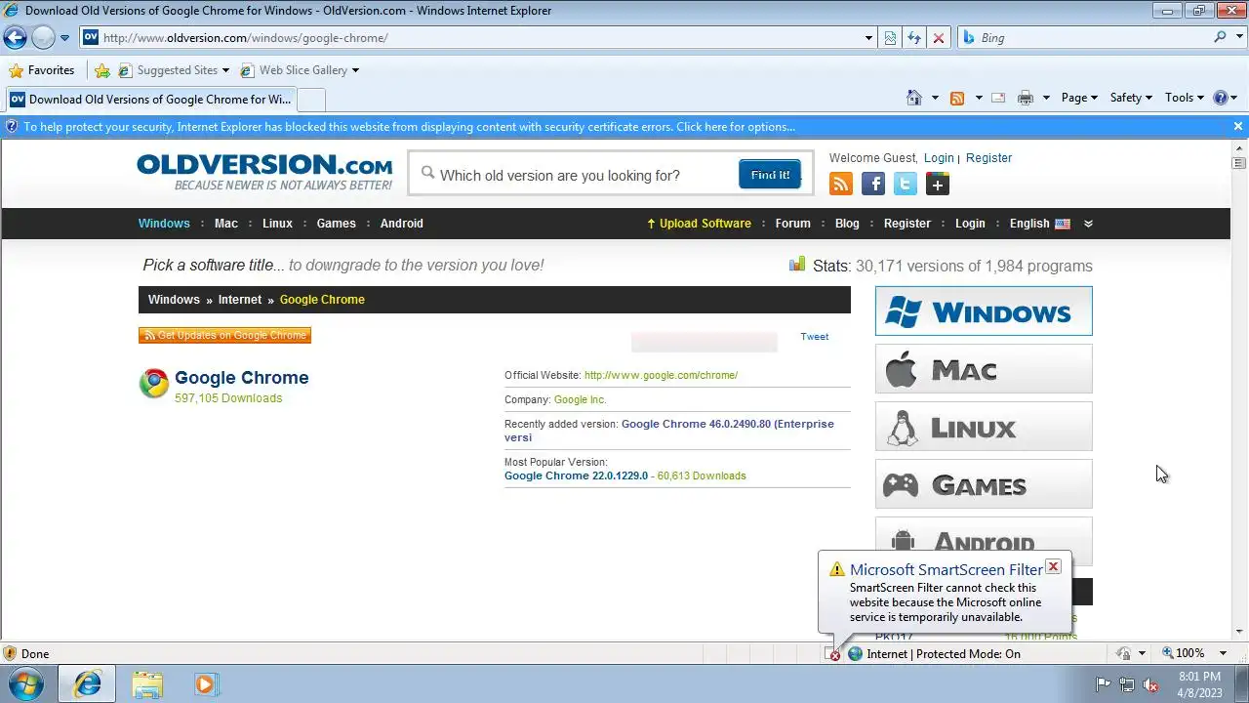This screenshot has height=703, width=1249.
Task: Refresh the page with the refresh icon
Action: [x=914, y=38]
